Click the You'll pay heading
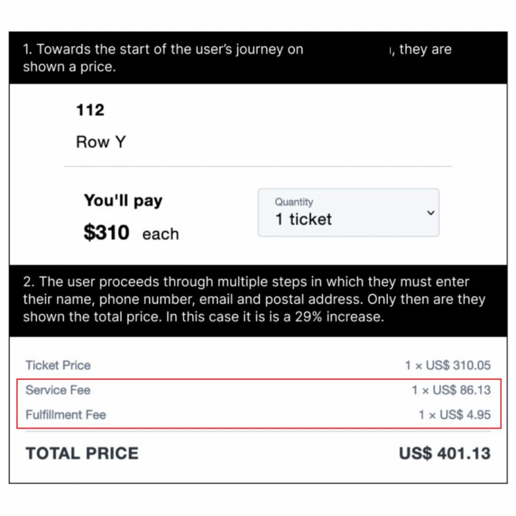Viewport: 516px width, 516px height. (x=123, y=200)
